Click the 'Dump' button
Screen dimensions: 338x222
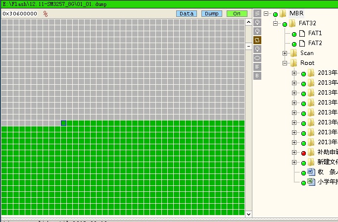point(211,13)
